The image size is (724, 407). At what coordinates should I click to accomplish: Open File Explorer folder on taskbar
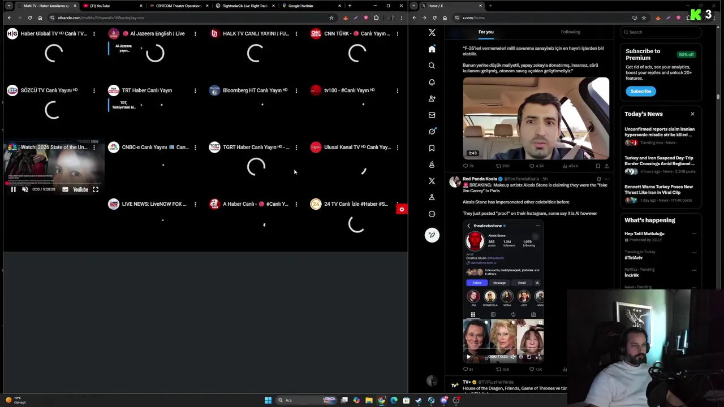click(369, 400)
